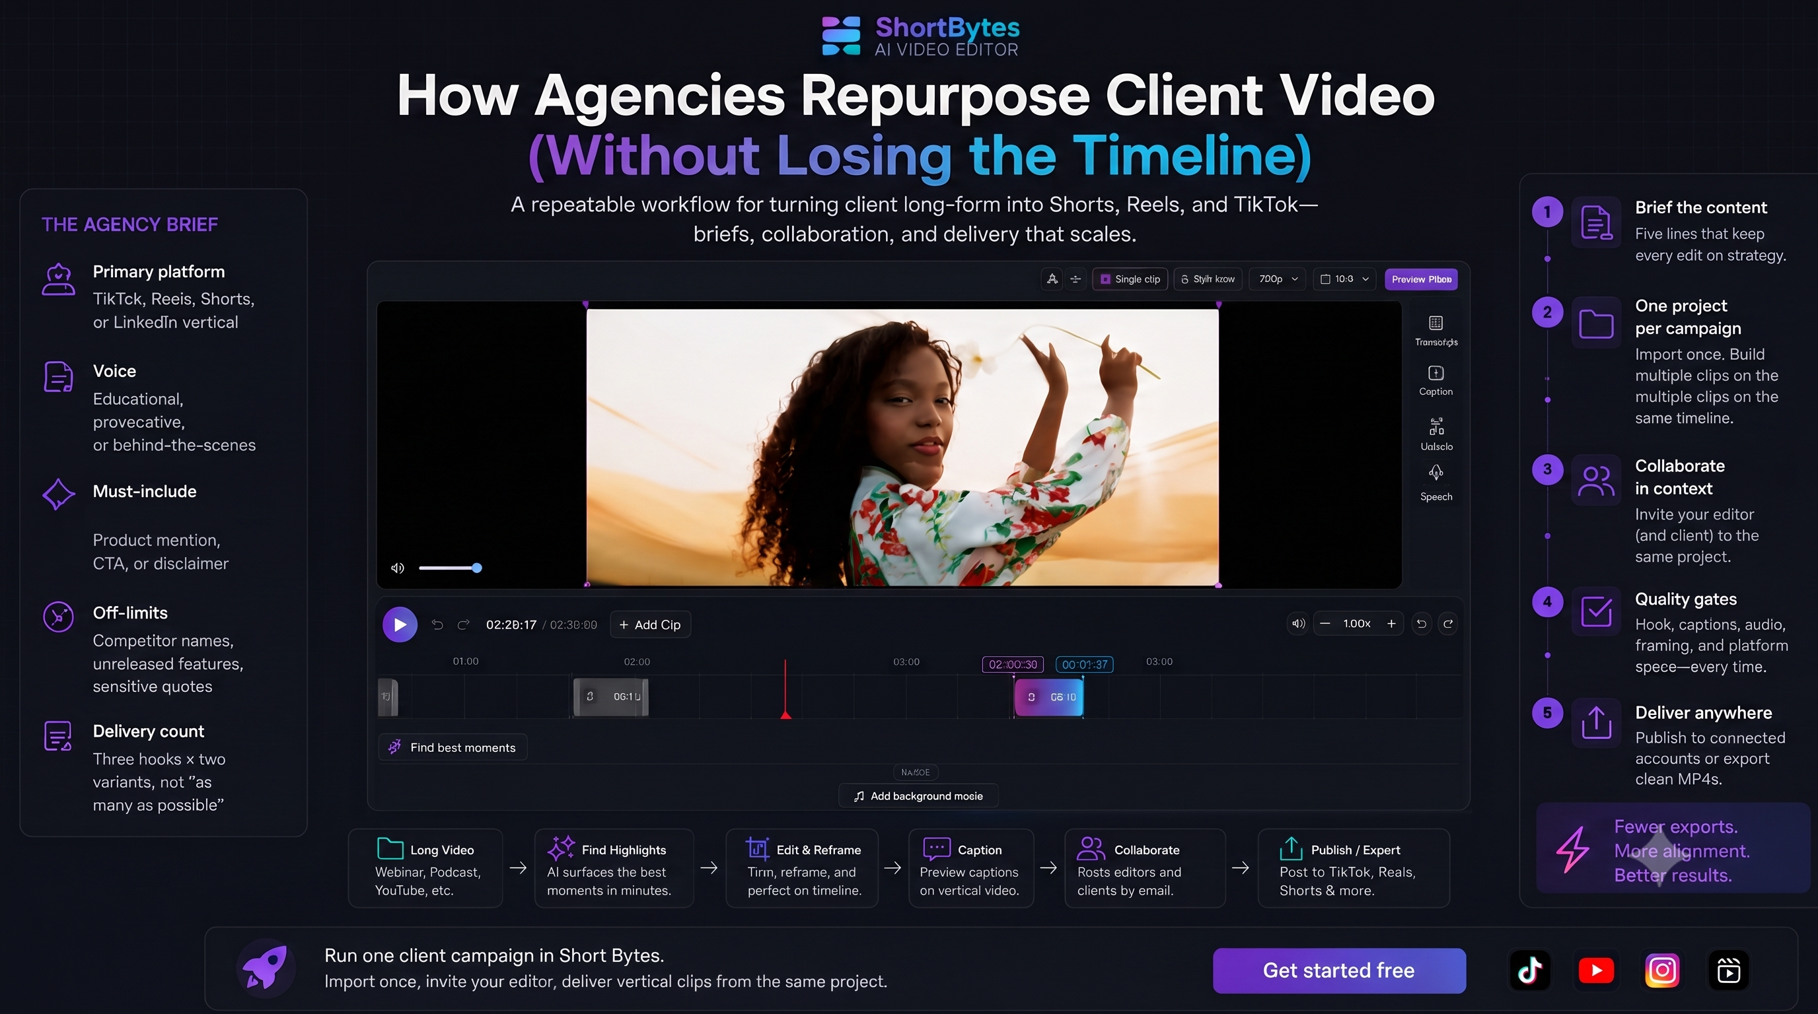Open the Transforms panel icon
The image size is (1818, 1014).
coord(1436,323)
